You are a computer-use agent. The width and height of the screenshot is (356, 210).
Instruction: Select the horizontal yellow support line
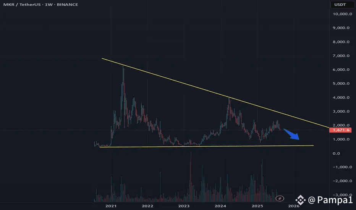point(207,146)
